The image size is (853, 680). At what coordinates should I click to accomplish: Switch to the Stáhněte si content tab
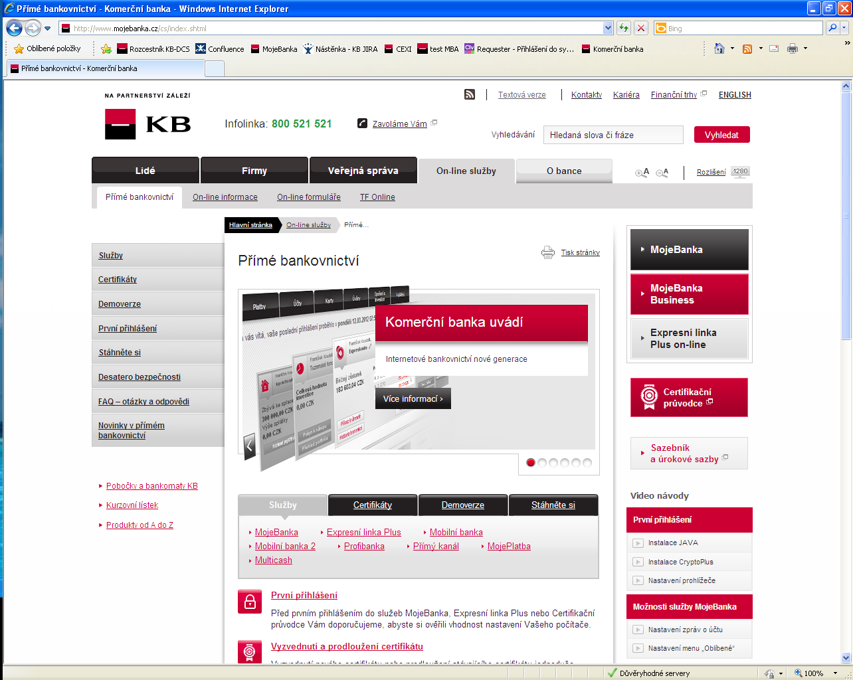pos(553,505)
